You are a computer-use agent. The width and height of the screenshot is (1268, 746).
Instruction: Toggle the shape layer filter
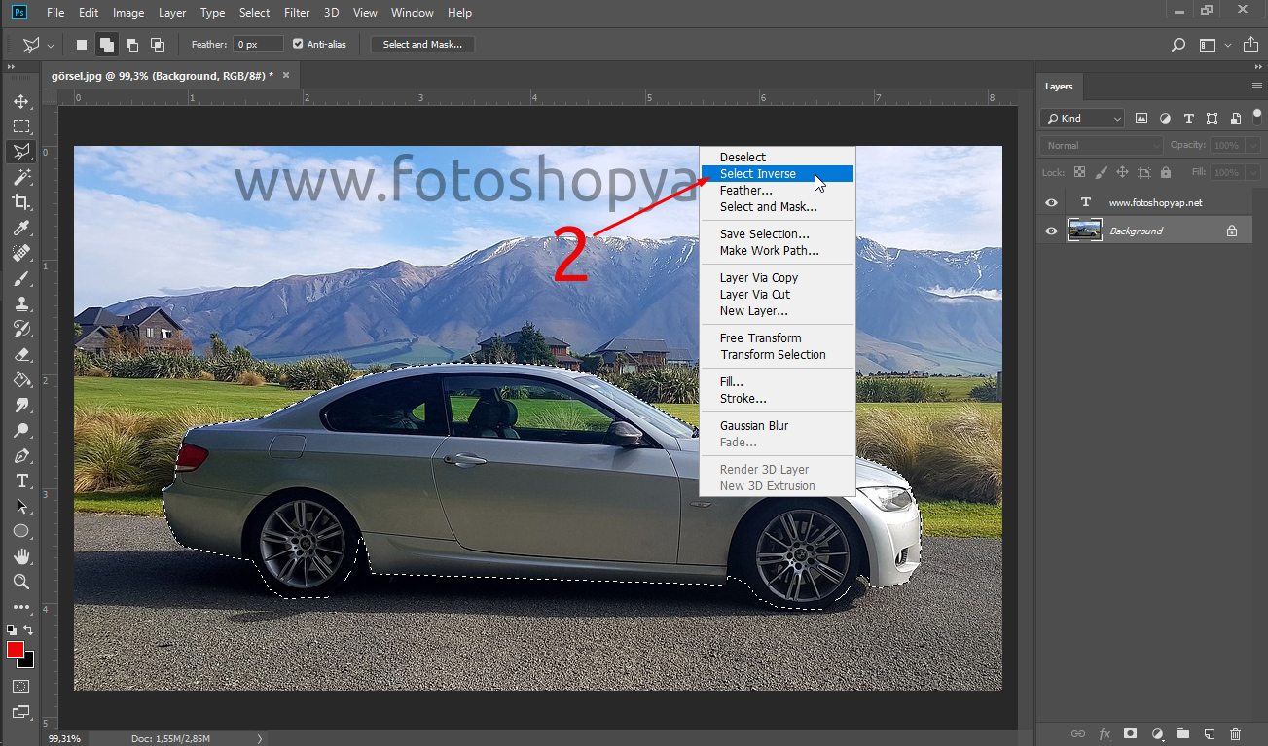[x=1212, y=119]
